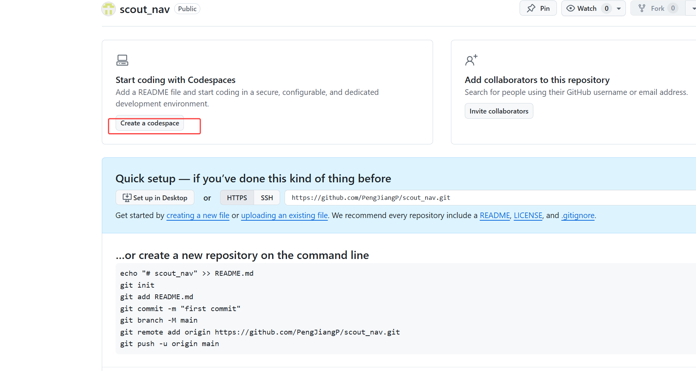Image resolution: width=696 pixels, height=371 pixels.
Task: Click the fork icon on Fork button
Action: pos(642,8)
